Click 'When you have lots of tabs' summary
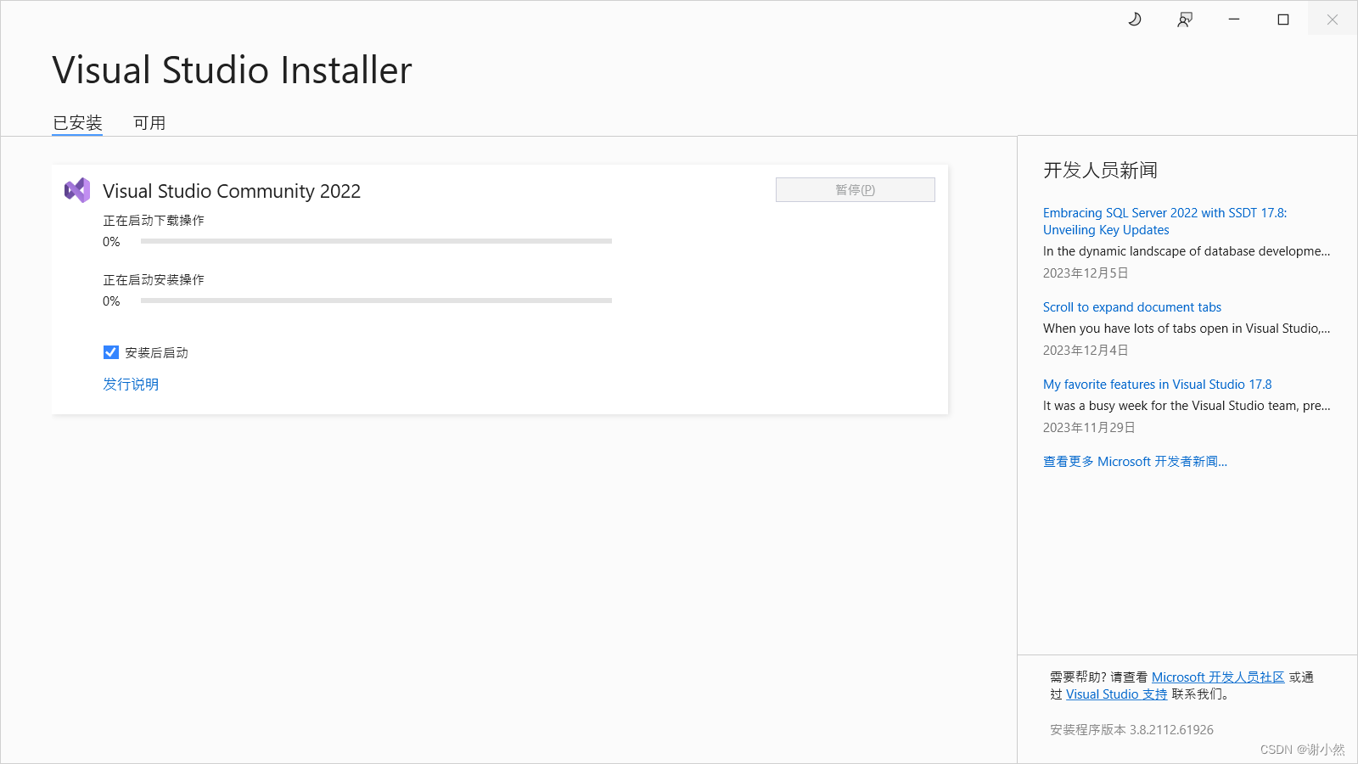 pos(1187,329)
